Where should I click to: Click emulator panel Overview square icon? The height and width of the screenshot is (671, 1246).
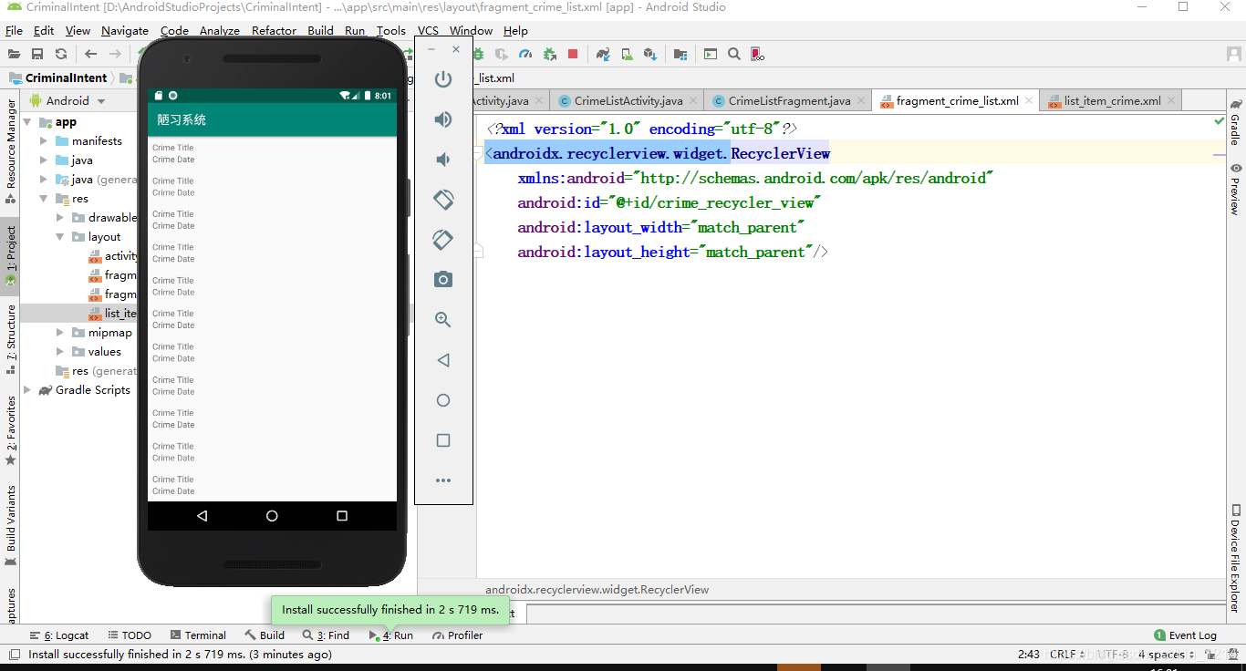click(443, 440)
